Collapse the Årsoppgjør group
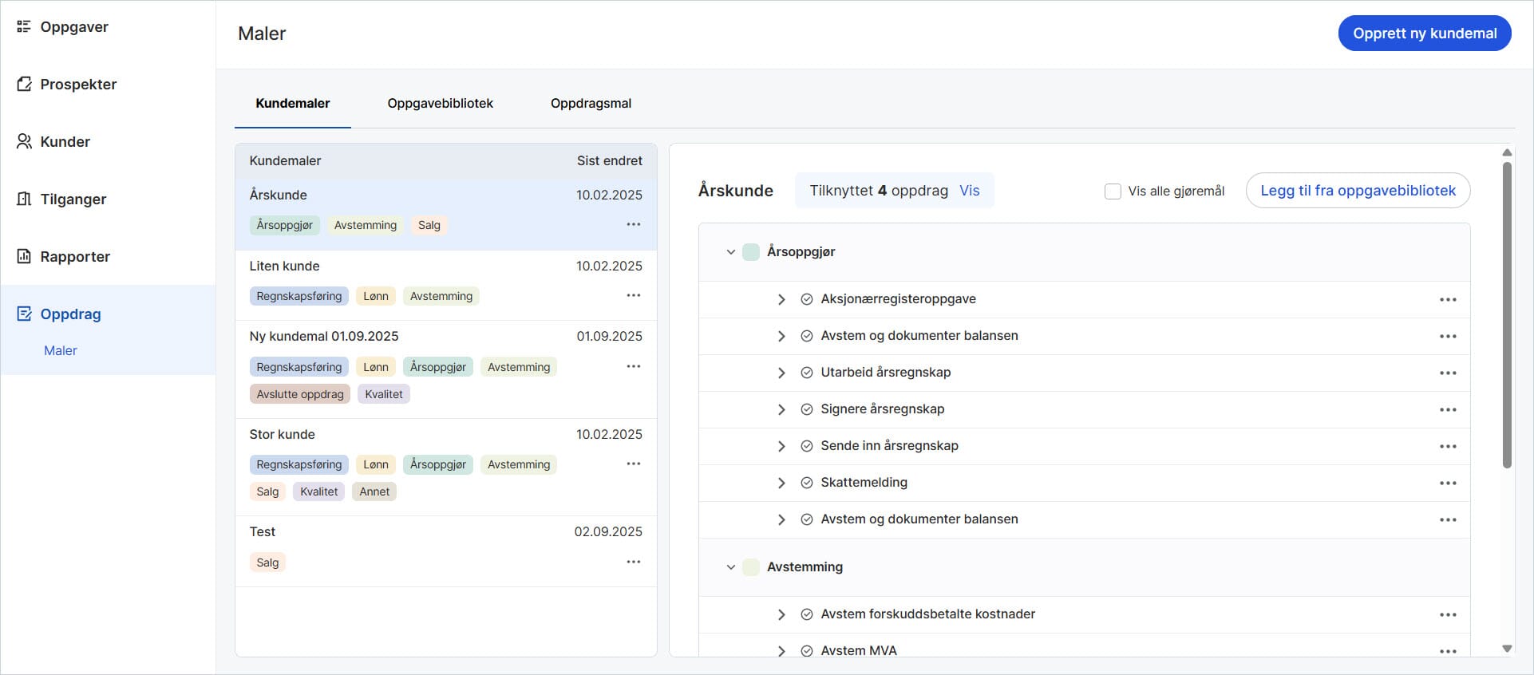This screenshot has width=1534, height=675. click(x=730, y=252)
